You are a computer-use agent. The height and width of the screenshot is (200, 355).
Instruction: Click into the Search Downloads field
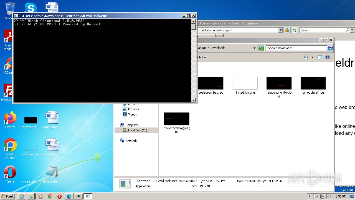point(296,48)
